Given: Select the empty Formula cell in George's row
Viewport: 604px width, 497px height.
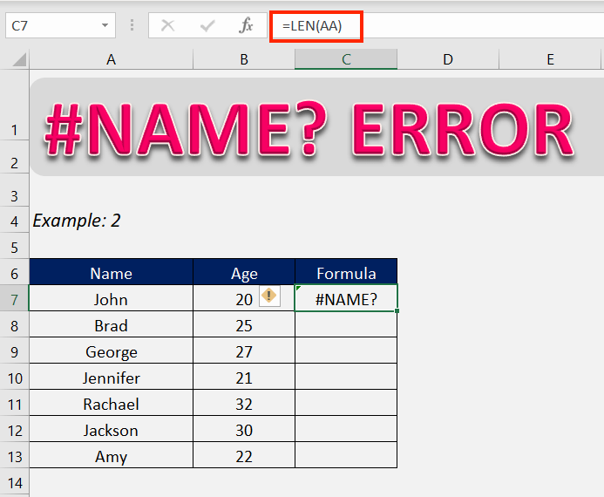Looking at the screenshot, I should coord(346,351).
